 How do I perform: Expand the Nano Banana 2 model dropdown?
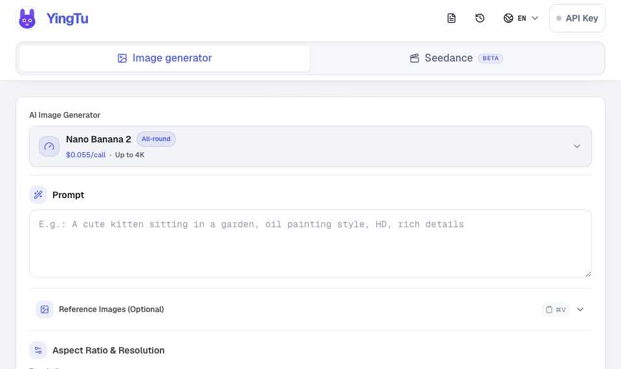point(576,146)
